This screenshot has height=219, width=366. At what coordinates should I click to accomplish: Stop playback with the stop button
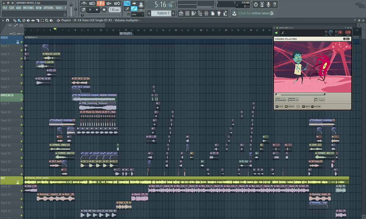coord(97,10)
